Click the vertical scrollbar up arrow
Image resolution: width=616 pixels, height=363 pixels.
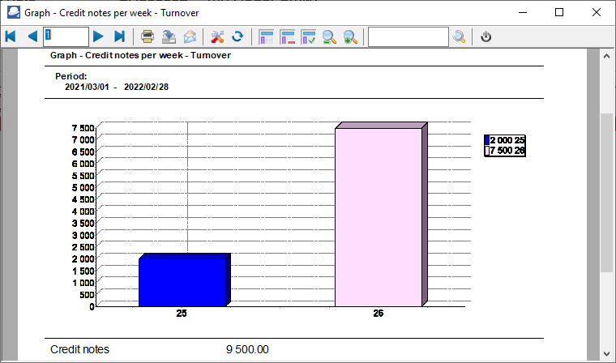tap(606, 56)
